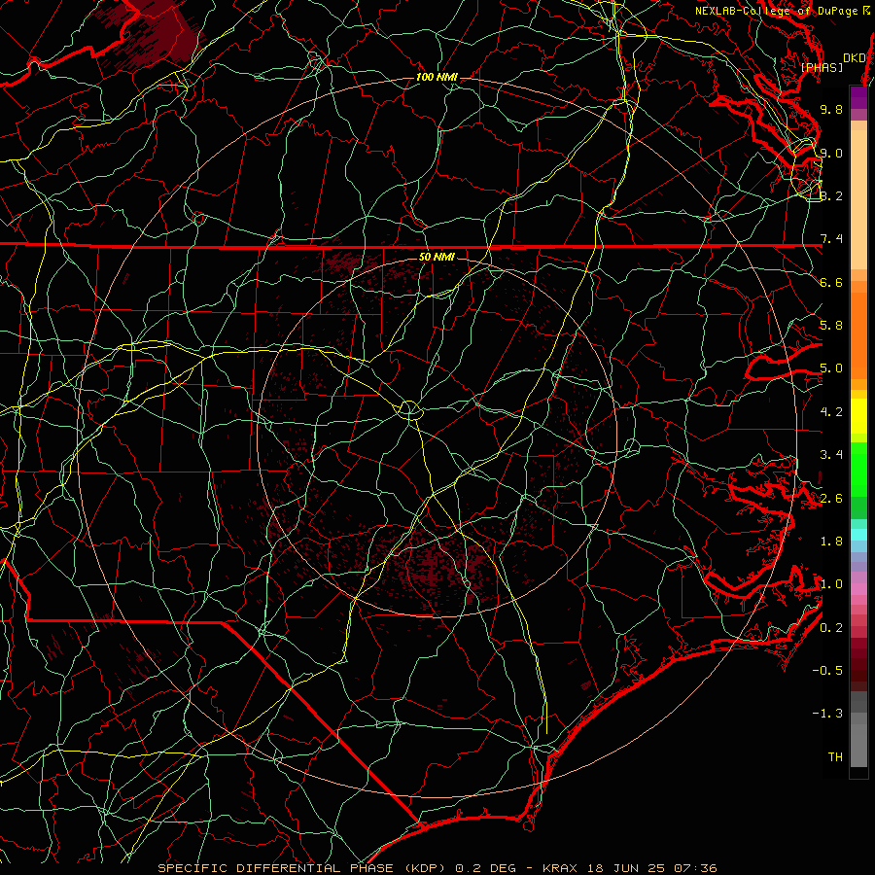Click the radar site circle at map center
This screenshot has height=875, width=875.
pyautogui.click(x=409, y=410)
